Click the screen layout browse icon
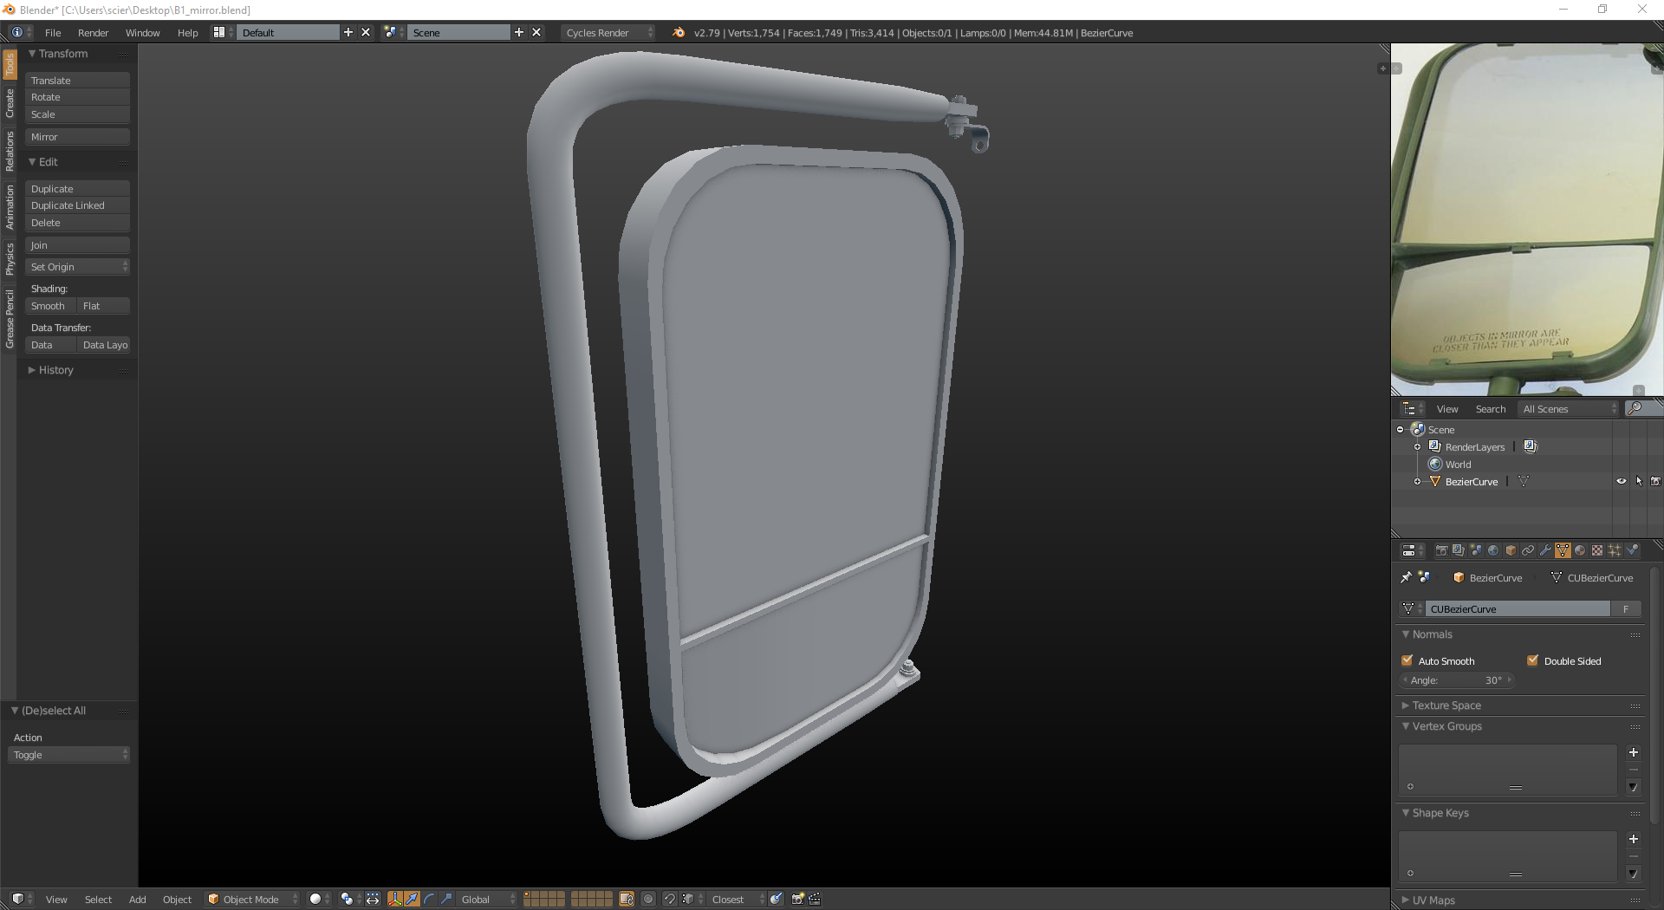Viewport: 1664px width, 910px height. [223, 32]
